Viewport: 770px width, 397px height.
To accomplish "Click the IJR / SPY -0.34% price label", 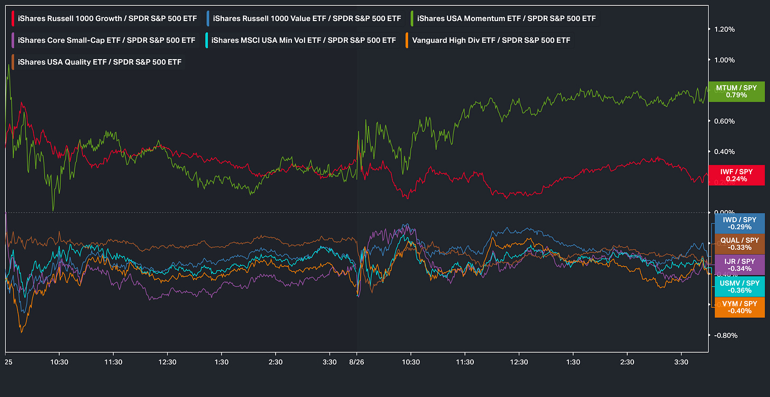I will click(739, 265).
